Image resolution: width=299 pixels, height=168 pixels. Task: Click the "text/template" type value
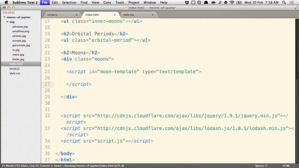tap(178, 71)
